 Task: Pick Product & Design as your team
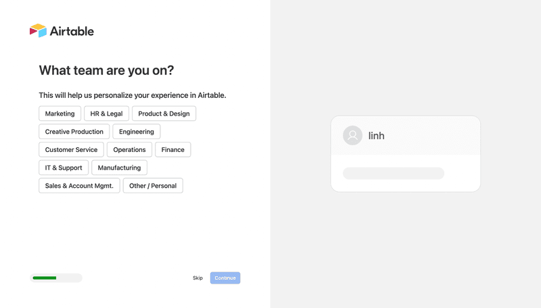(164, 113)
